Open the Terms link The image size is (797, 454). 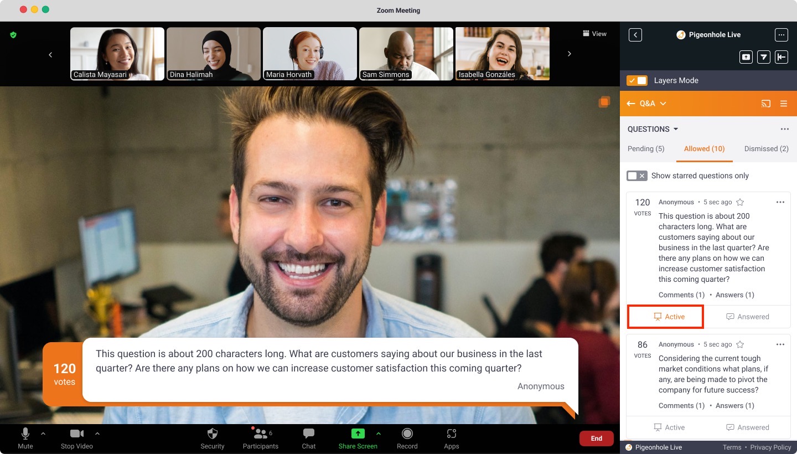pyautogui.click(x=732, y=447)
